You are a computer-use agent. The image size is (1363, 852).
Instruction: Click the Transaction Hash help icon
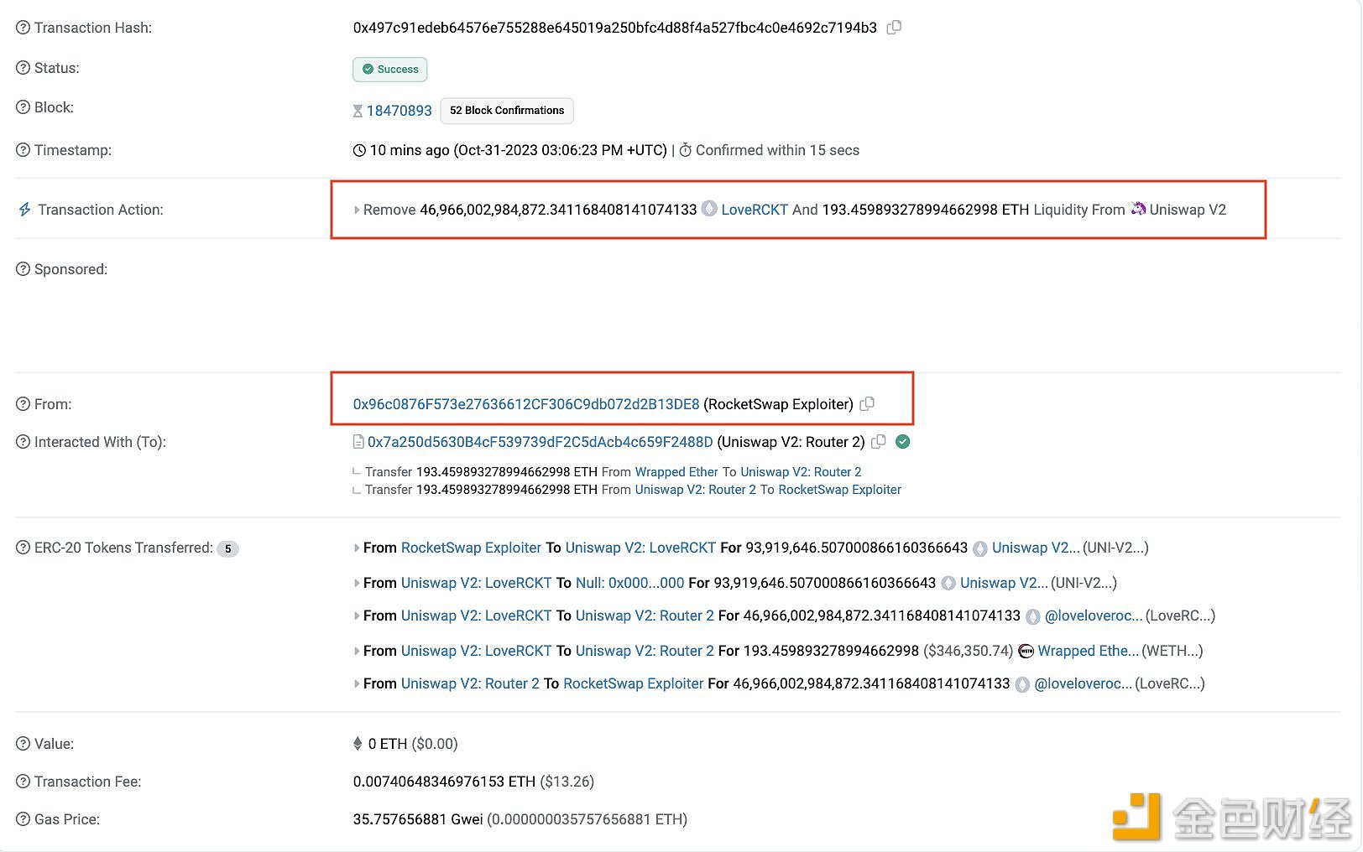23,28
